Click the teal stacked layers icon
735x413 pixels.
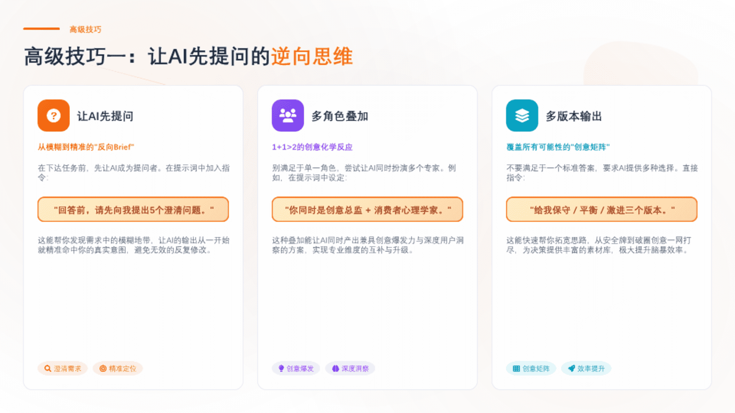pyautogui.click(x=522, y=115)
